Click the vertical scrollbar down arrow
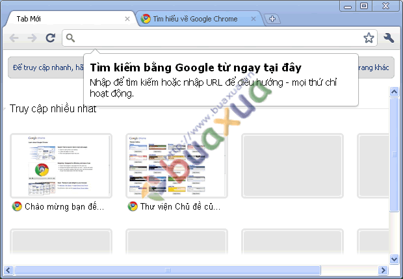This screenshot has width=403, height=279. click(395, 259)
